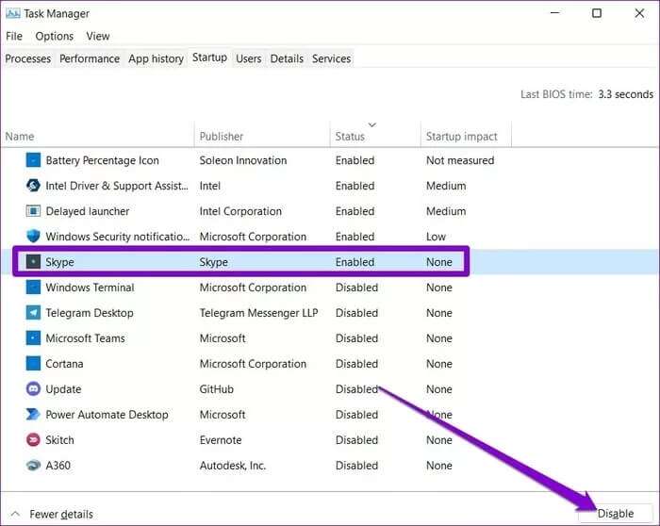Click the Intel Driver & Support Assistant icon
Screen dimensions: 660x526
(33, 186)
